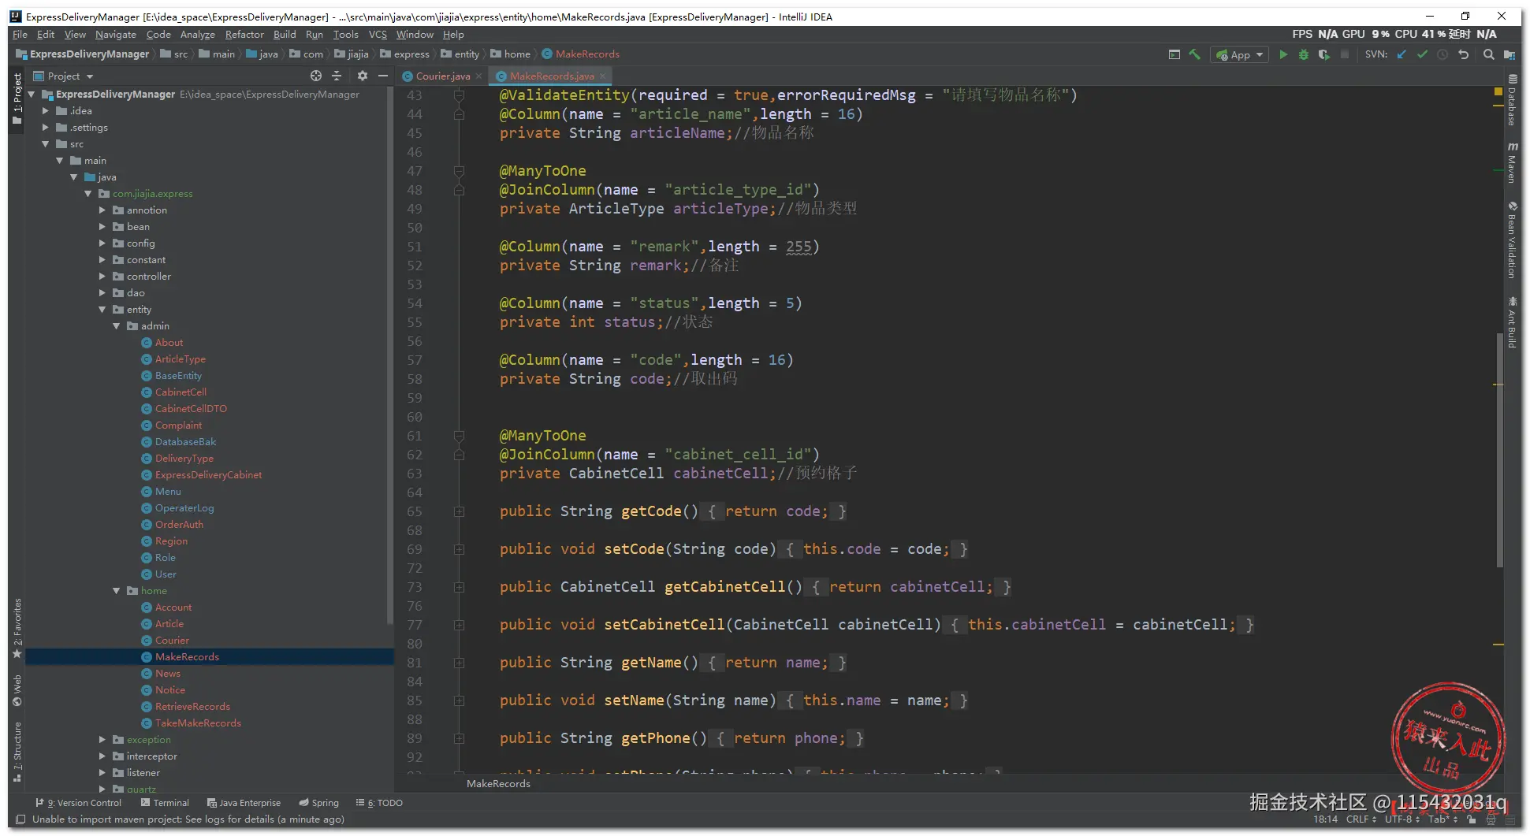
Task: Build project using the hammer icon
Action: [1195, 54]
